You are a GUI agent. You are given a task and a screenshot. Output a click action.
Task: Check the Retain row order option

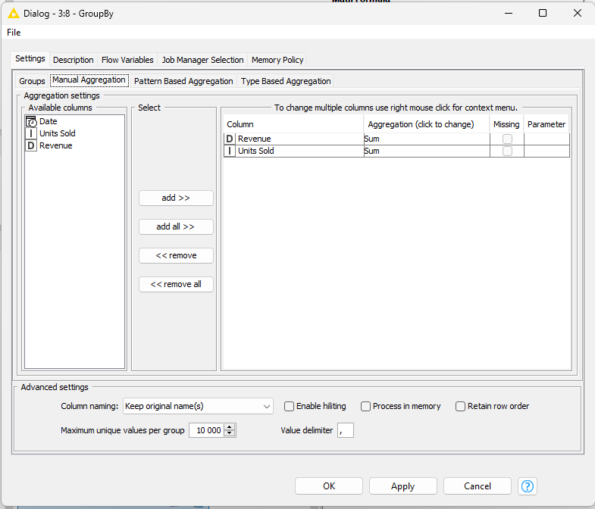pos(460,406)
